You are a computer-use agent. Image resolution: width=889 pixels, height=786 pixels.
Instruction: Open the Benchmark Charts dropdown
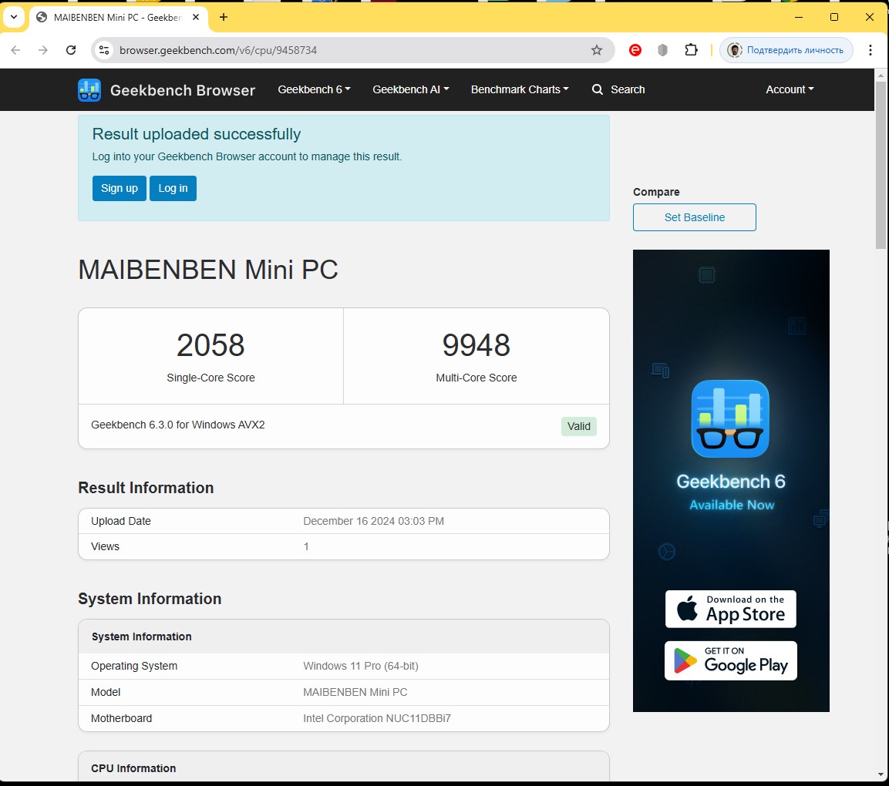pos(520,89)
